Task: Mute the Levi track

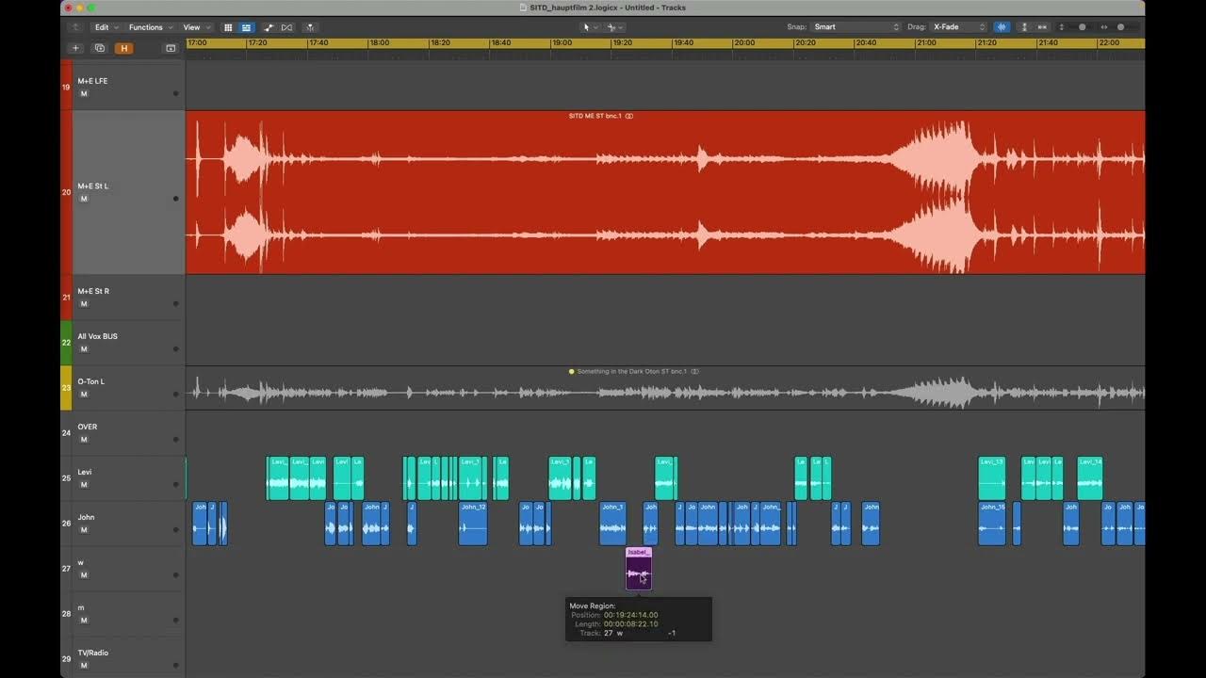Action: tap(83, 485)
